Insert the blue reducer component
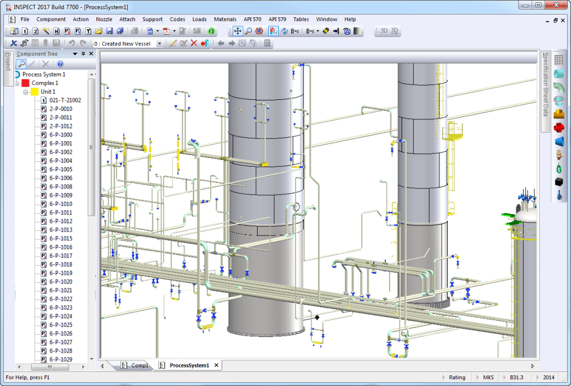Image resolution: width=571 pixels, height=386 pixels. point(558,141)
